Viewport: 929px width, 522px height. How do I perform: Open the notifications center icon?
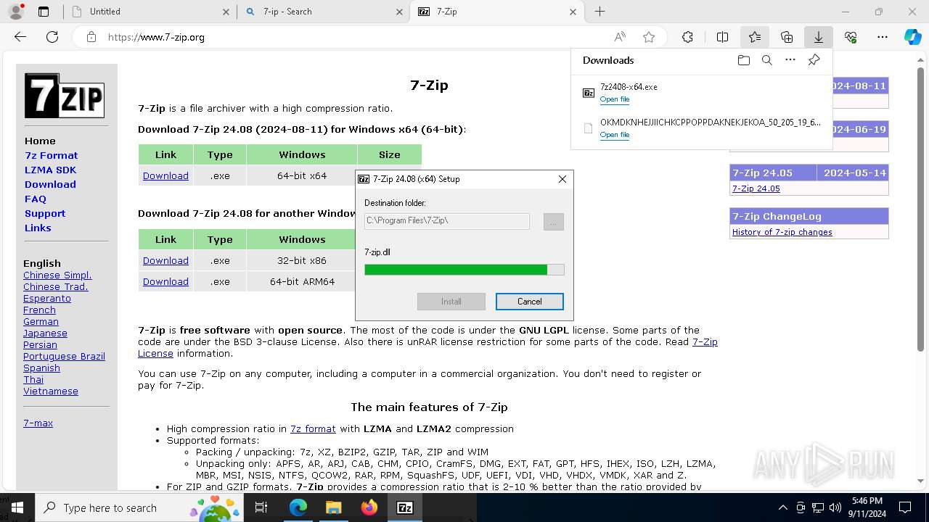tap(905, 507)
